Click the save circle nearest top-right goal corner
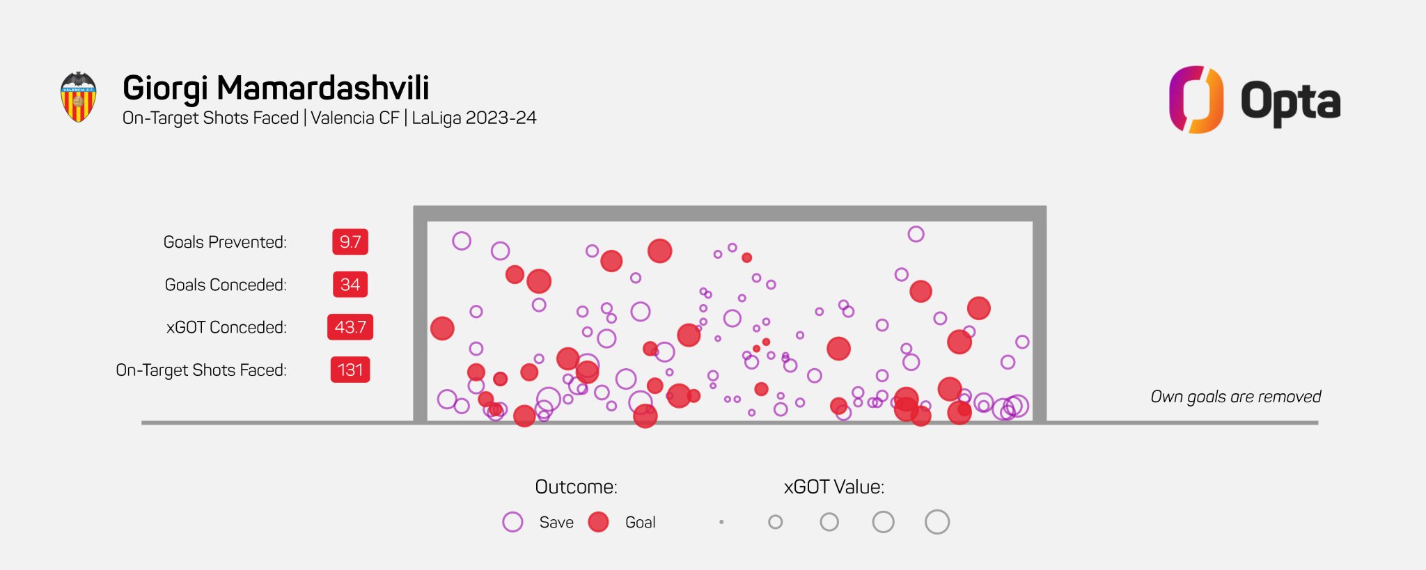The height and width of the screenshot is (570, 1426). pos(916,234)
